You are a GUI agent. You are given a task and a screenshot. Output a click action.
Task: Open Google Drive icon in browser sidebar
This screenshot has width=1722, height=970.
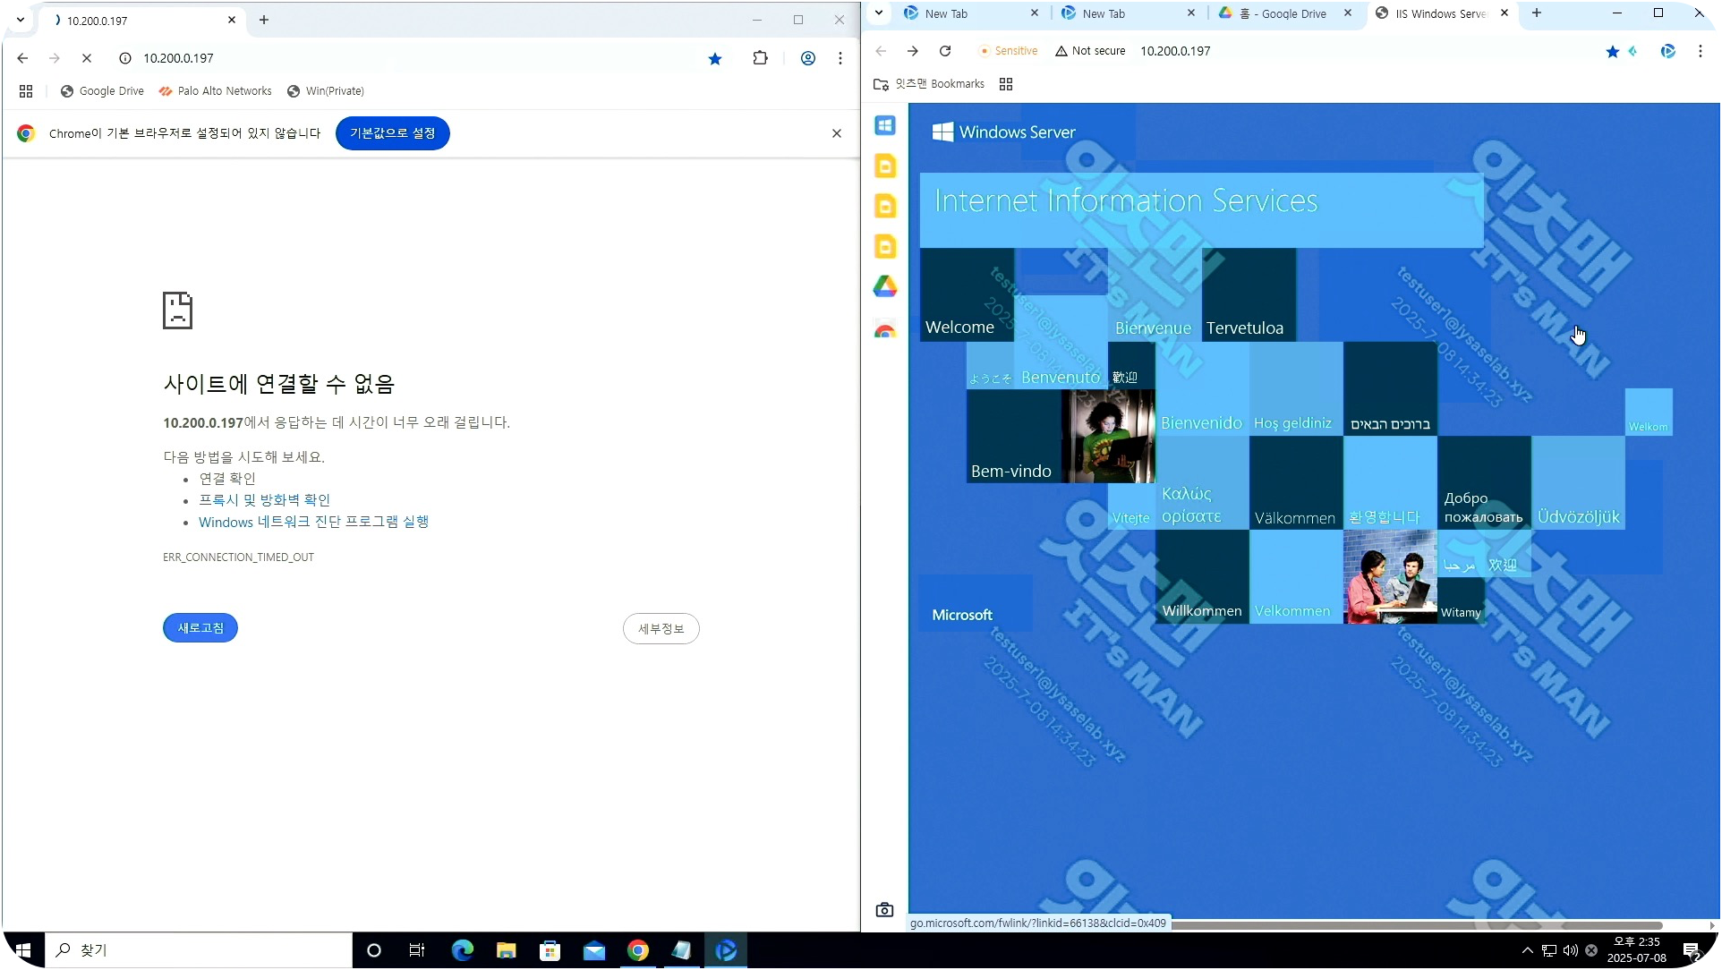coord(885,286)
